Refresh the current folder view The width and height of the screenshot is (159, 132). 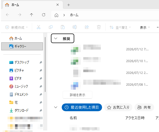point(44,15)
